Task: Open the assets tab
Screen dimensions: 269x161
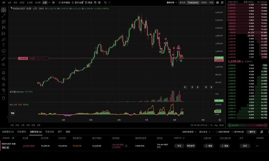Action: point(60,132)
